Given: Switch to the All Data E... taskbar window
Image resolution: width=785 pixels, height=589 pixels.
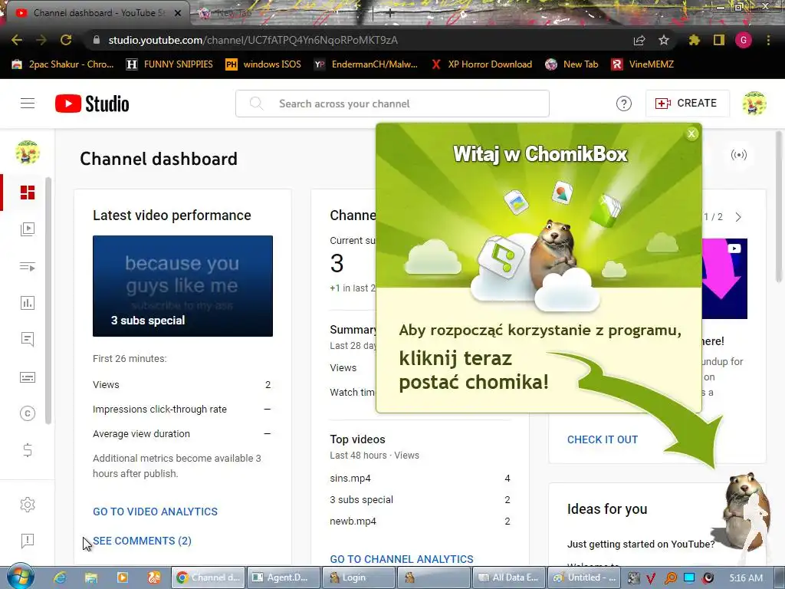Looking at the screenshot, I should [x=509, y=577].
